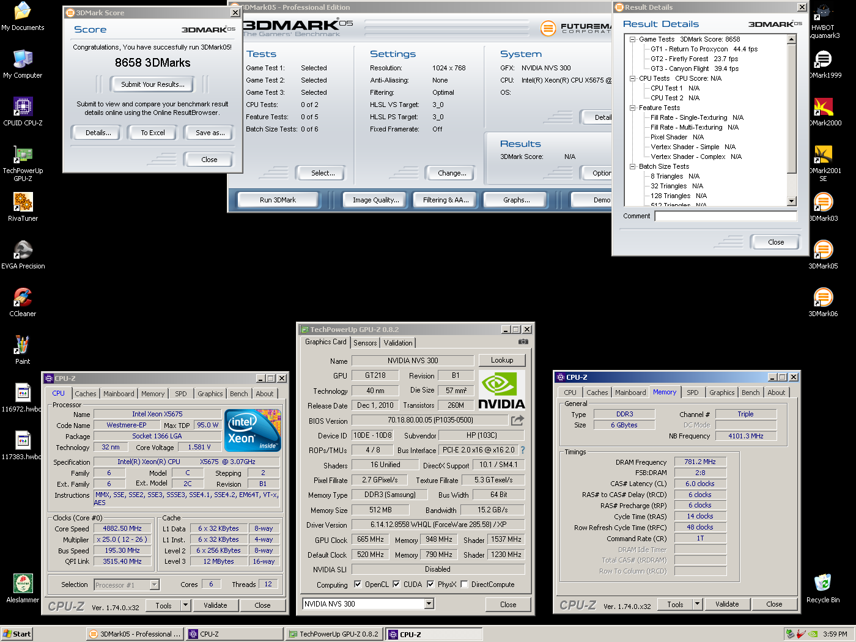The width and height of the screenshot is (856, 642).
Task: Open the My Documents desktop icon
Action: [23, 17]
